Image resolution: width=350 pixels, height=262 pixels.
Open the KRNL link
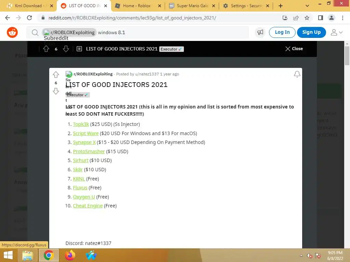click(79, 179)
